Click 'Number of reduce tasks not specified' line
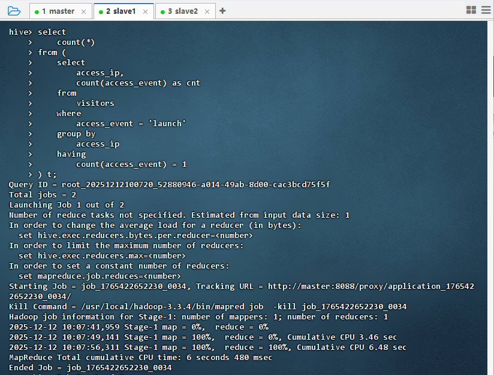The height and width of the screenshot is (375, 494). 179,215
